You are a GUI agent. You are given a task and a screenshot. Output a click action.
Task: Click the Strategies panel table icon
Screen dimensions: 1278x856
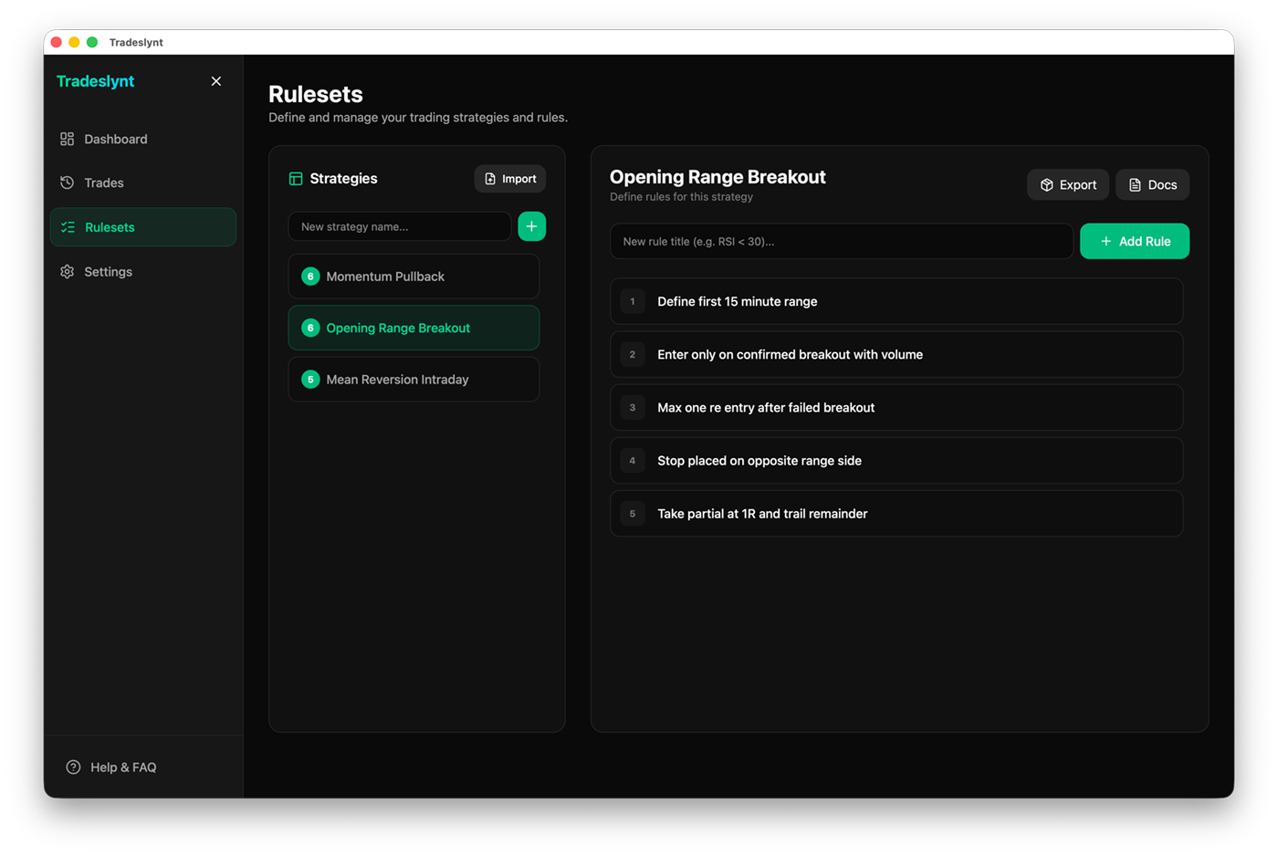pos(296,179)
